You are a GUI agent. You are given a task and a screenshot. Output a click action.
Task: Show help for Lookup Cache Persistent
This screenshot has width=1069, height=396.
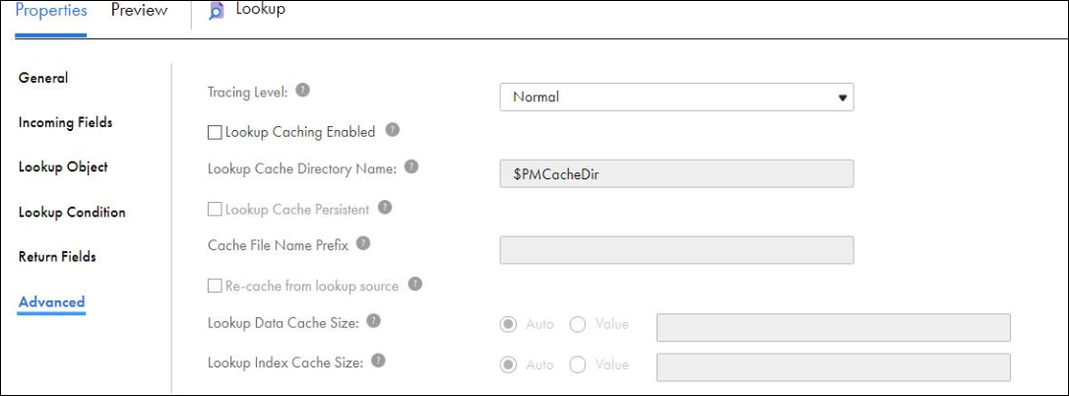385,207
